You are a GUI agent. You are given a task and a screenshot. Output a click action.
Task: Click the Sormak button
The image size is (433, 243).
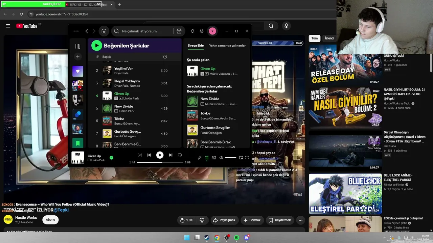[x=252, y=220]
